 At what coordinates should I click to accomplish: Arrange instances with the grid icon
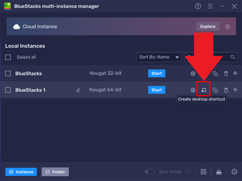coord(203,172)
